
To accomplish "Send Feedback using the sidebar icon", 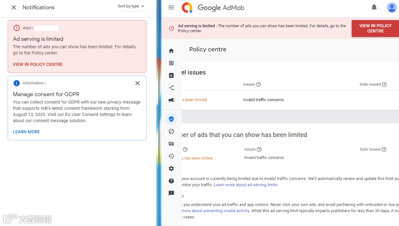I will point(171,193).
